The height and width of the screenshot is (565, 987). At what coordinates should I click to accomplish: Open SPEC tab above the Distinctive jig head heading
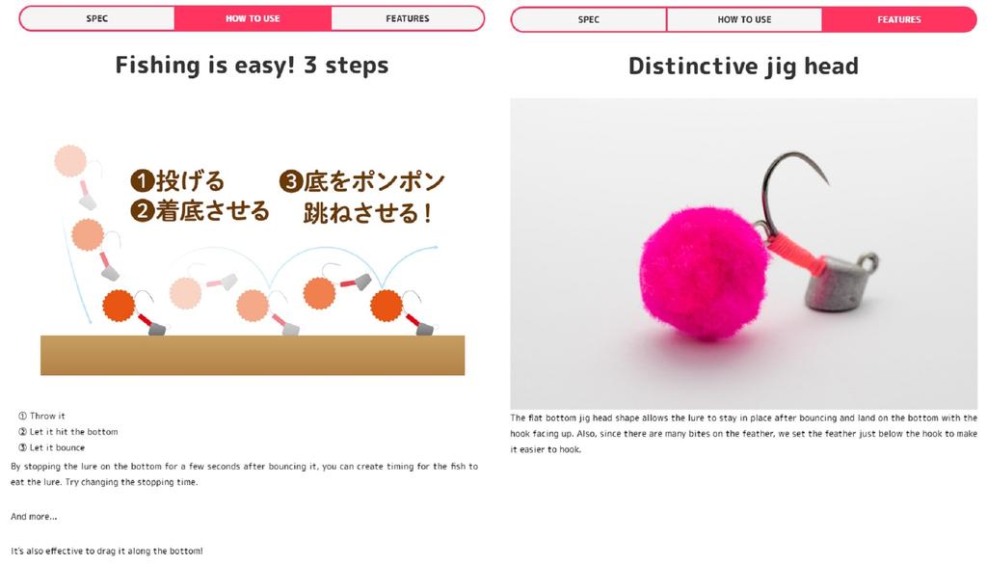pyautogui.click(x=589, y=19)
